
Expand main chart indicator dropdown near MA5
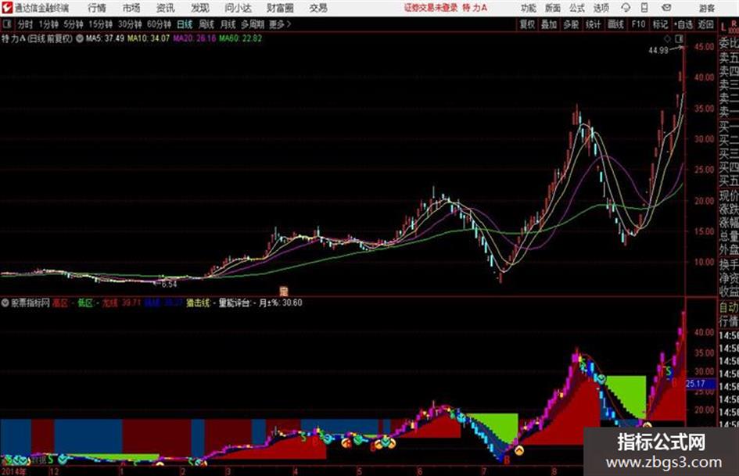tap(79, 38)
